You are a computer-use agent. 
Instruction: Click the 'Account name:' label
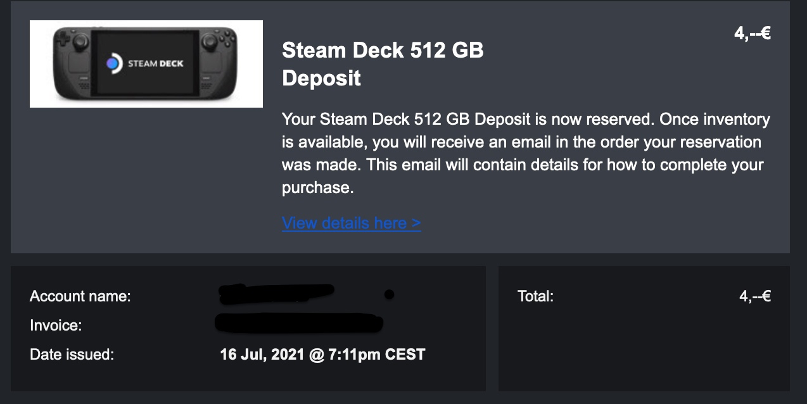pyautogui.click(x=80, y=296)
